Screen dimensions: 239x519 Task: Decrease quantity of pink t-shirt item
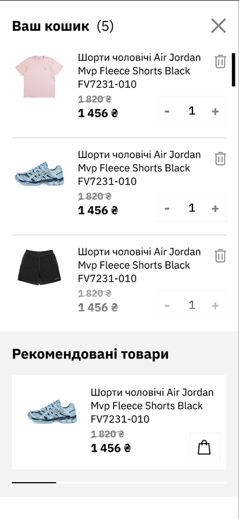(167, 112)
